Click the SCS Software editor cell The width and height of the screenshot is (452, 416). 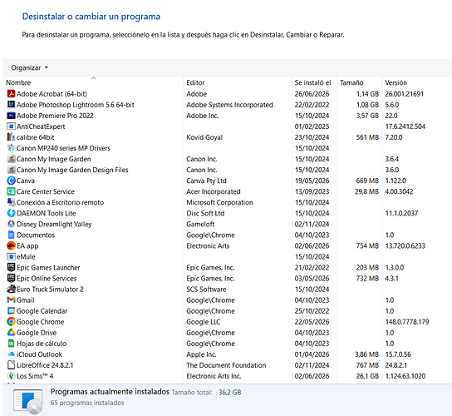point(206,290)
